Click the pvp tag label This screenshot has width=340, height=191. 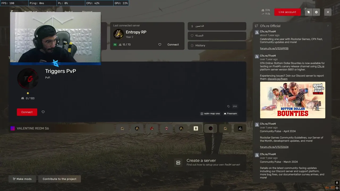(235, 106)
